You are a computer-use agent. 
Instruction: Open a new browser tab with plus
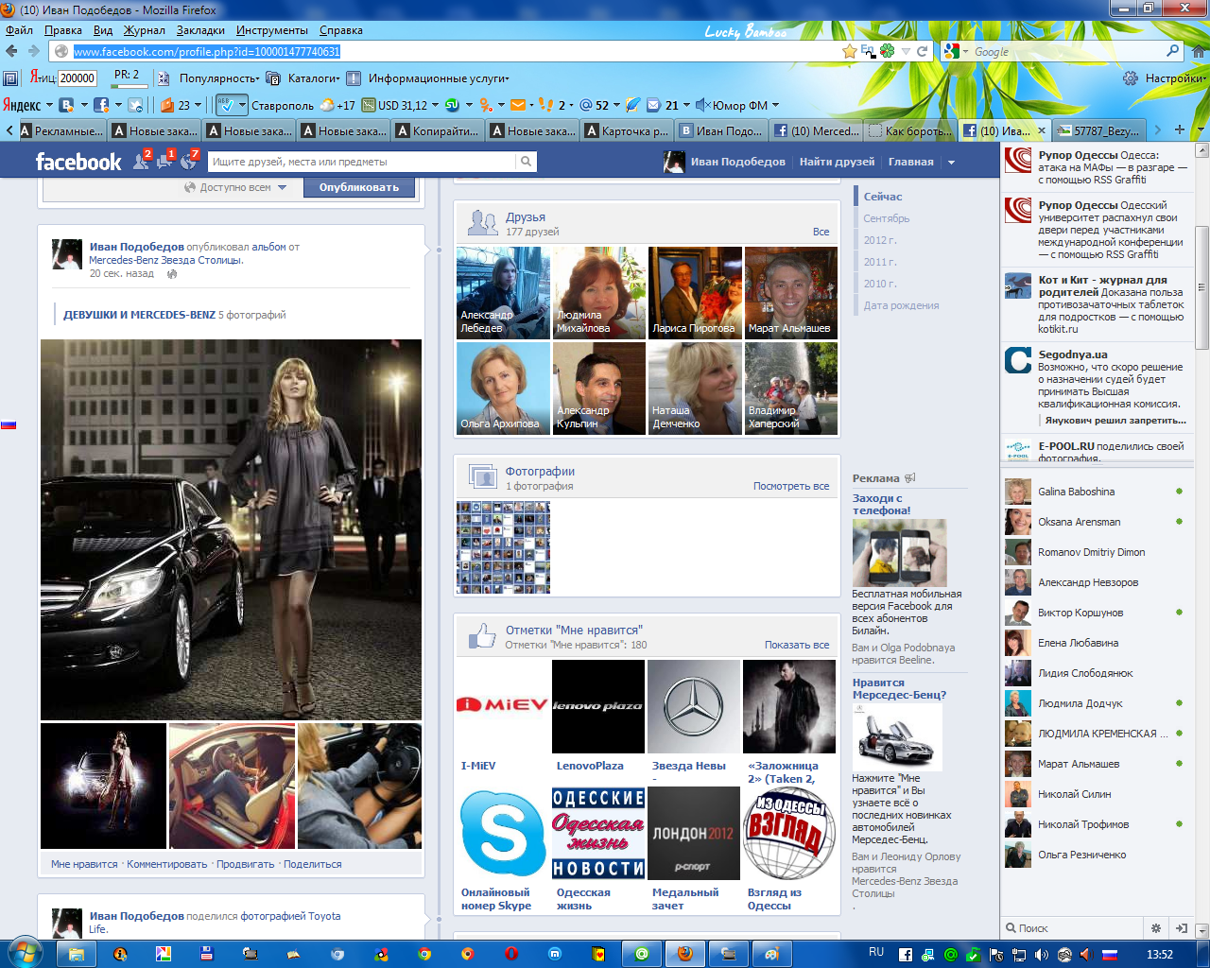click(x=1180, y=130)
